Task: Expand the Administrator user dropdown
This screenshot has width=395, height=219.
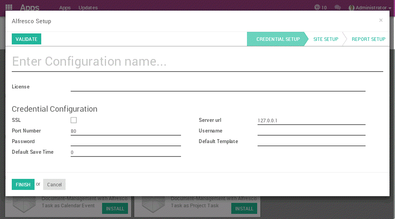Action: coord(370,8)
